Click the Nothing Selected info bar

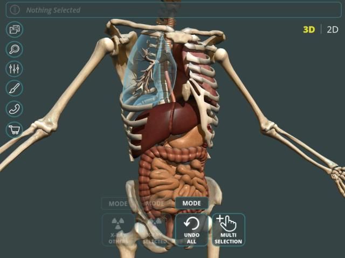[172, 10]
